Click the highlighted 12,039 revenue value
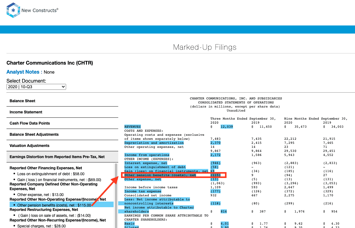The image size is (355, 228). click(227, 127)
